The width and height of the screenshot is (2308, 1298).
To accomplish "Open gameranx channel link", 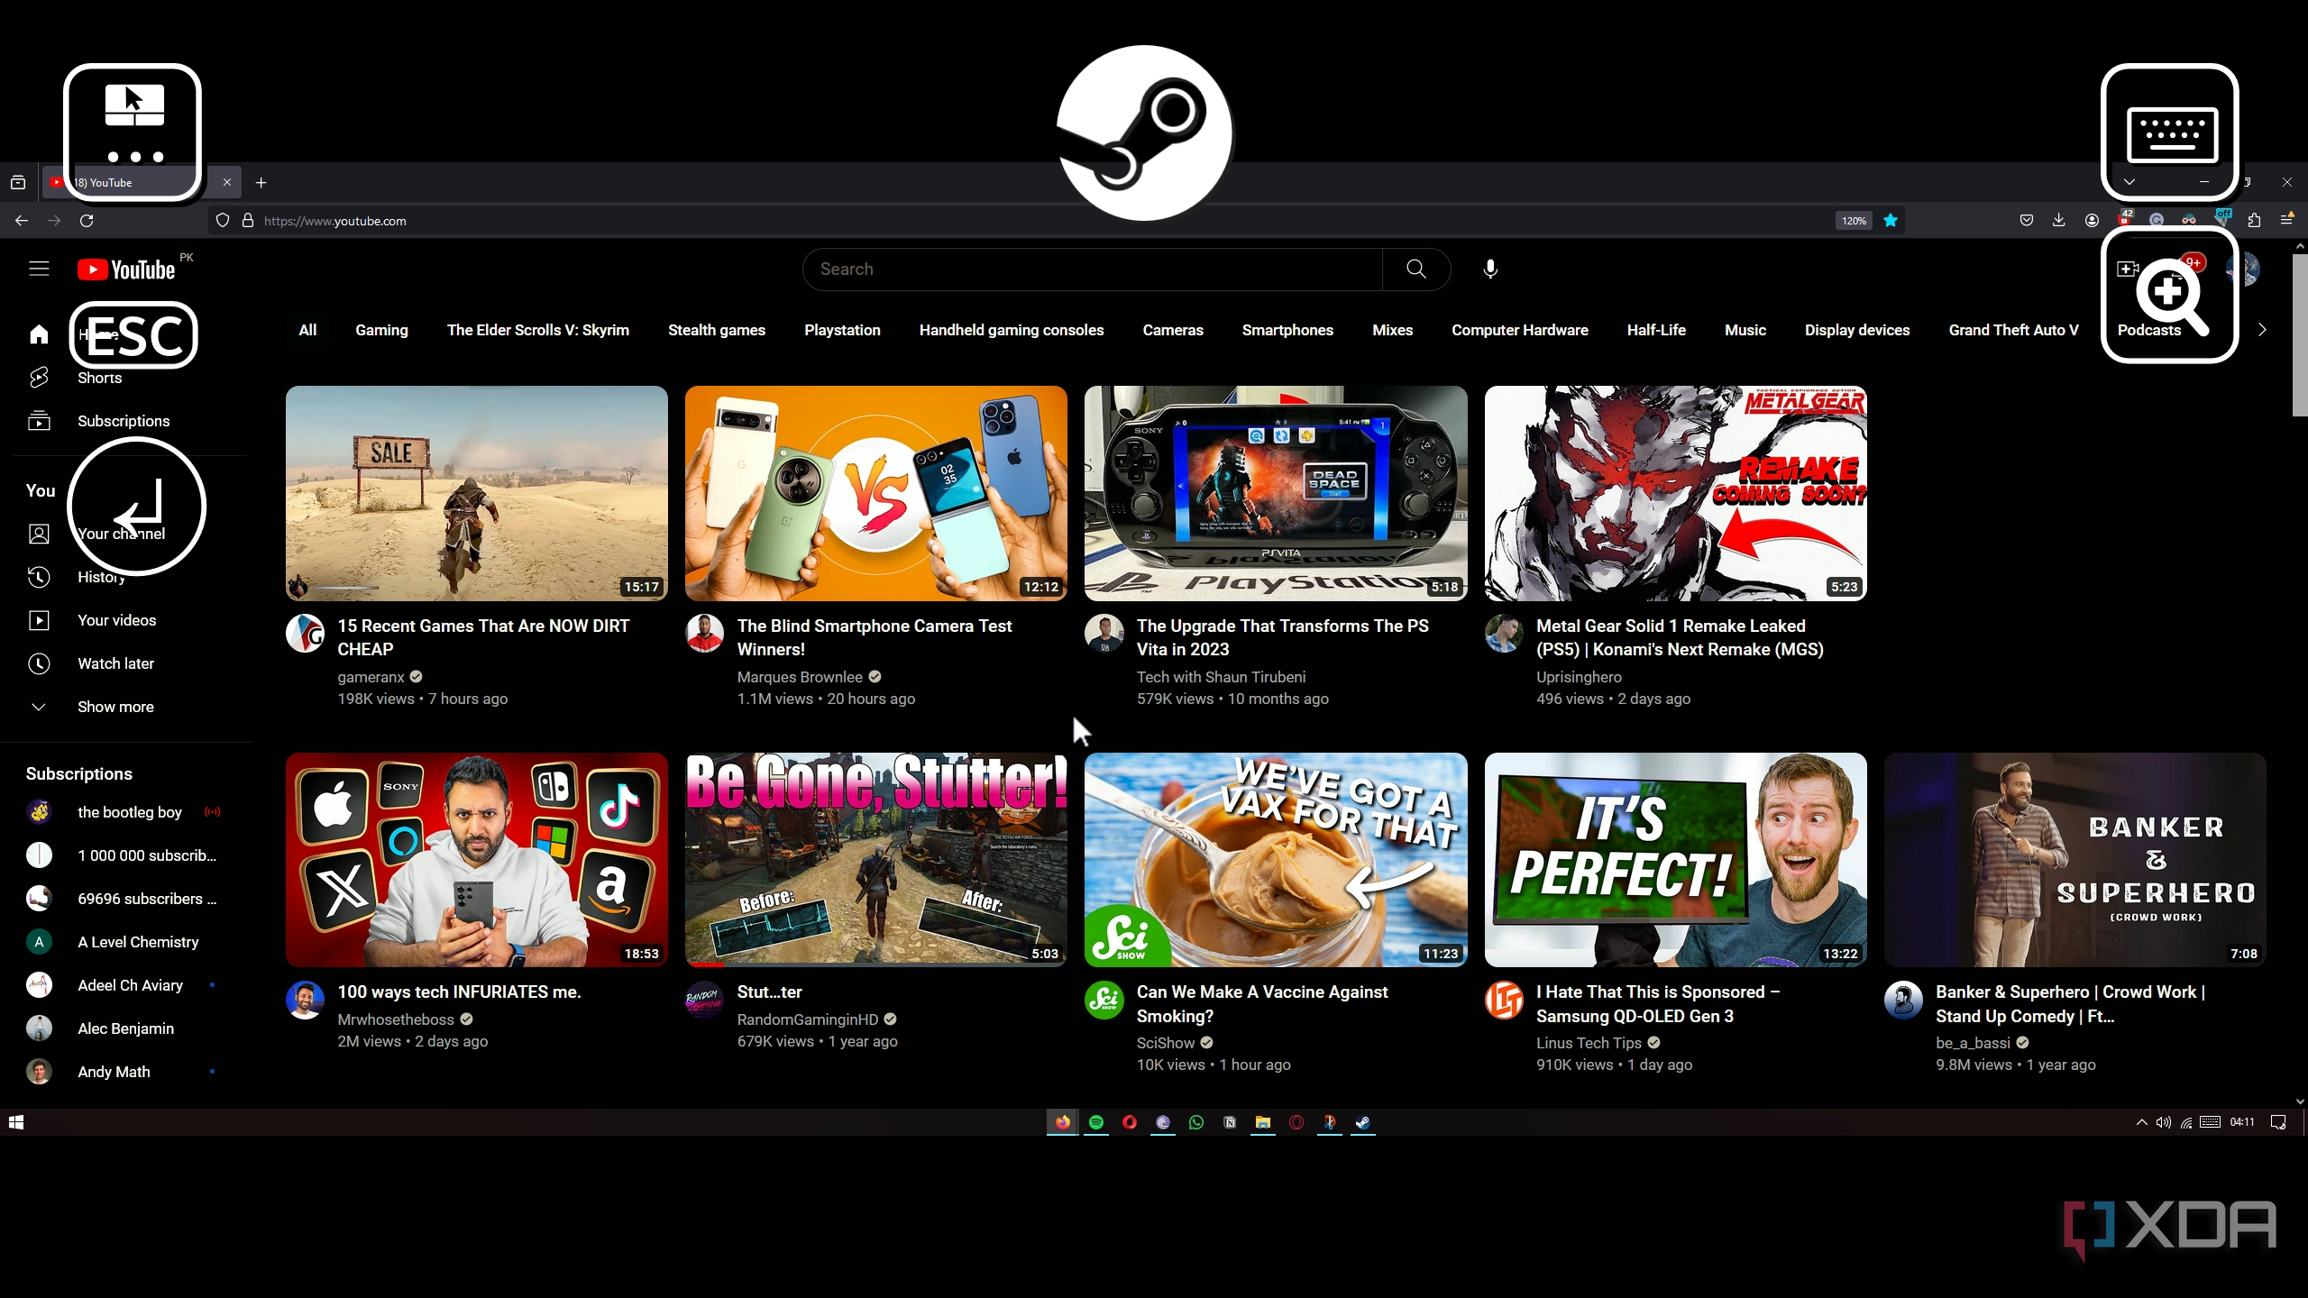I will click(x=371, y=677).
